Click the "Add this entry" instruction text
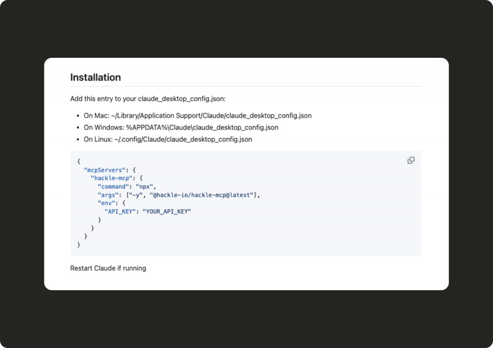This screenshot has width=493, height=348. point(147,99)
